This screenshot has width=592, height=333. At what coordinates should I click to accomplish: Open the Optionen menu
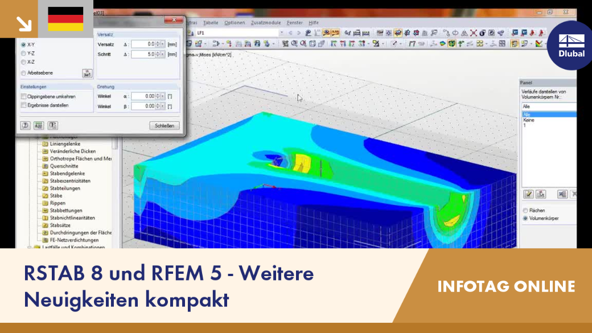(x=235, y=23)
